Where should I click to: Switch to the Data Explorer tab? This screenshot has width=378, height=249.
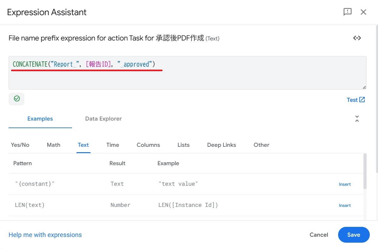103,119
